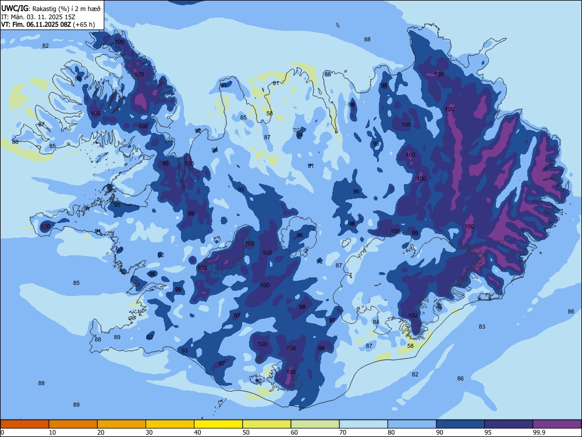Screen dimensions: 582x437
Task: Click the 'VT: Fim. 06.11.2025 08Z (+65 h)' line
Action: tap(48, 24)
